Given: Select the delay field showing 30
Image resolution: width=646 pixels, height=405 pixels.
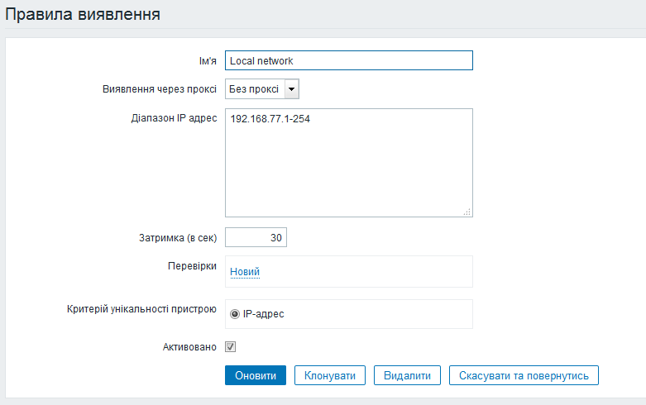Looking at the screenshot, I should pyautogui.click(x=256, y=238).
